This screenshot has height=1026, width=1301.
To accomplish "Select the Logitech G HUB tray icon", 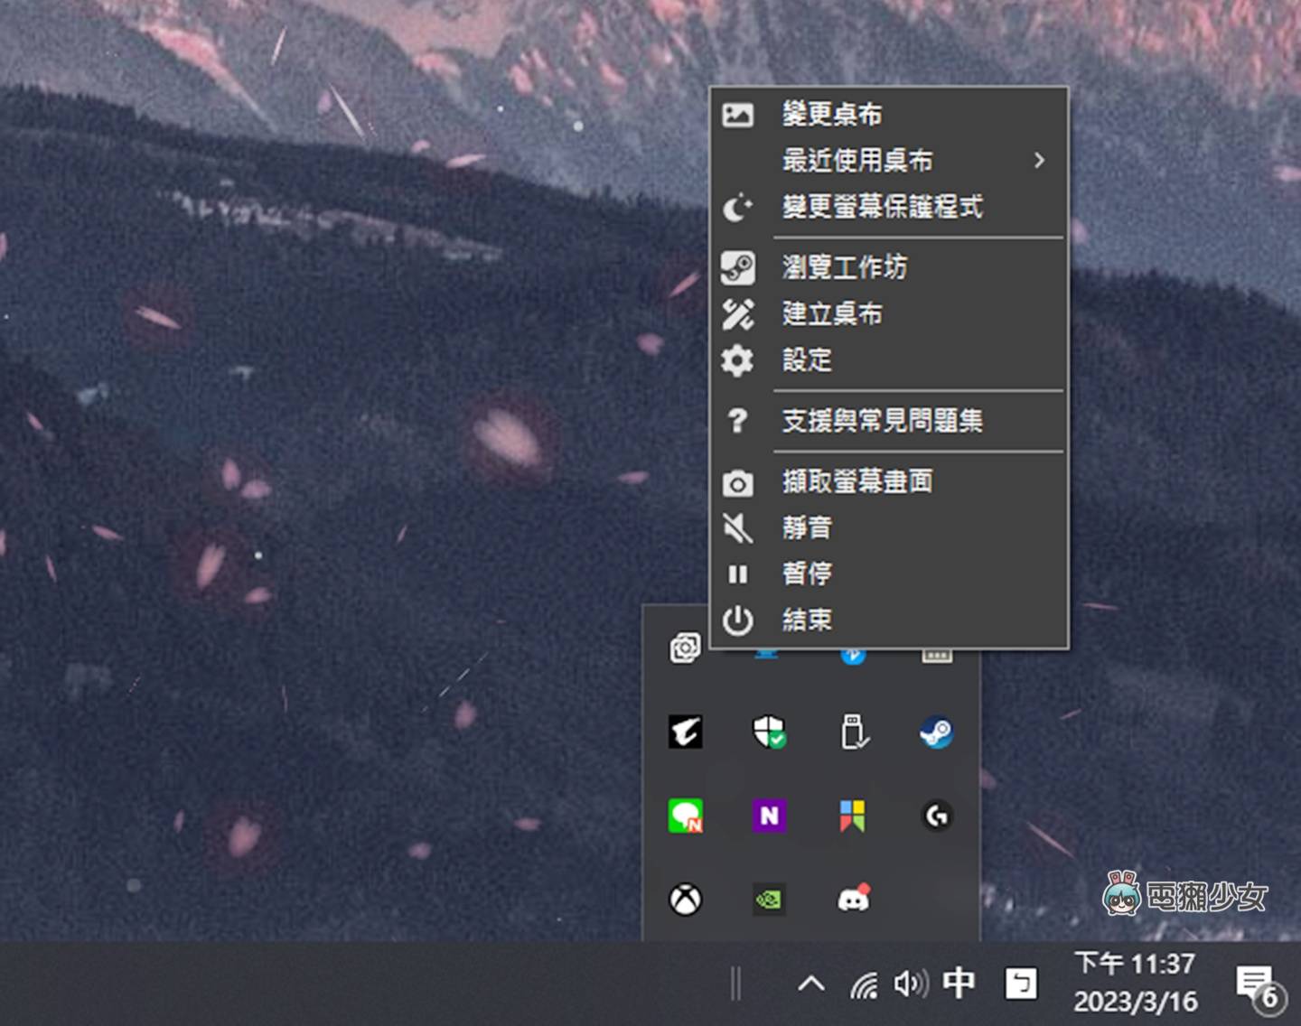I will [x=937, y=816].
